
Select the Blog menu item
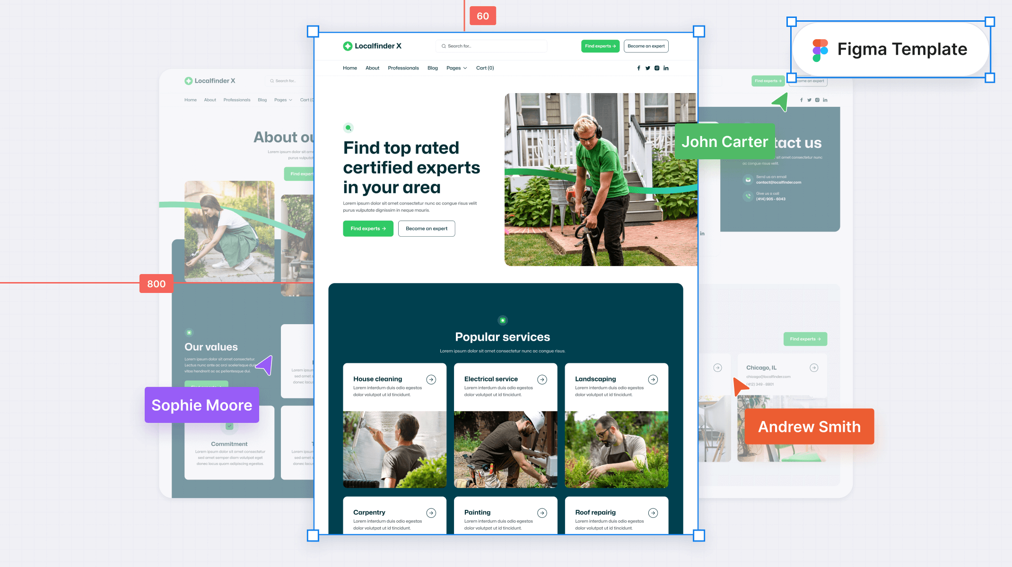pyautogui.click(x=432, y=68)
